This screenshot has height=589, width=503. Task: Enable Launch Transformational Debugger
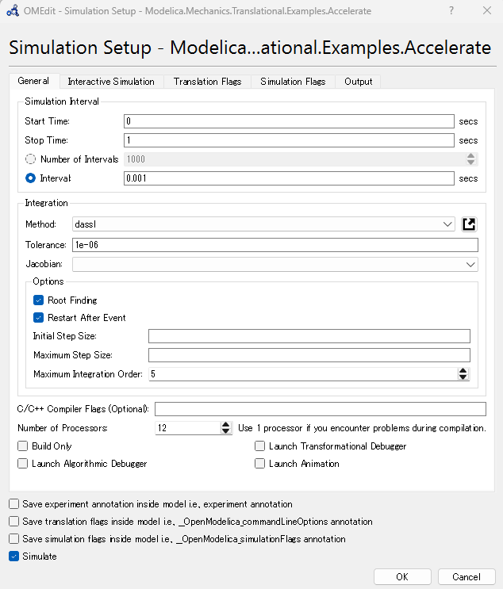pyautogui.click(x=259, y=446)
